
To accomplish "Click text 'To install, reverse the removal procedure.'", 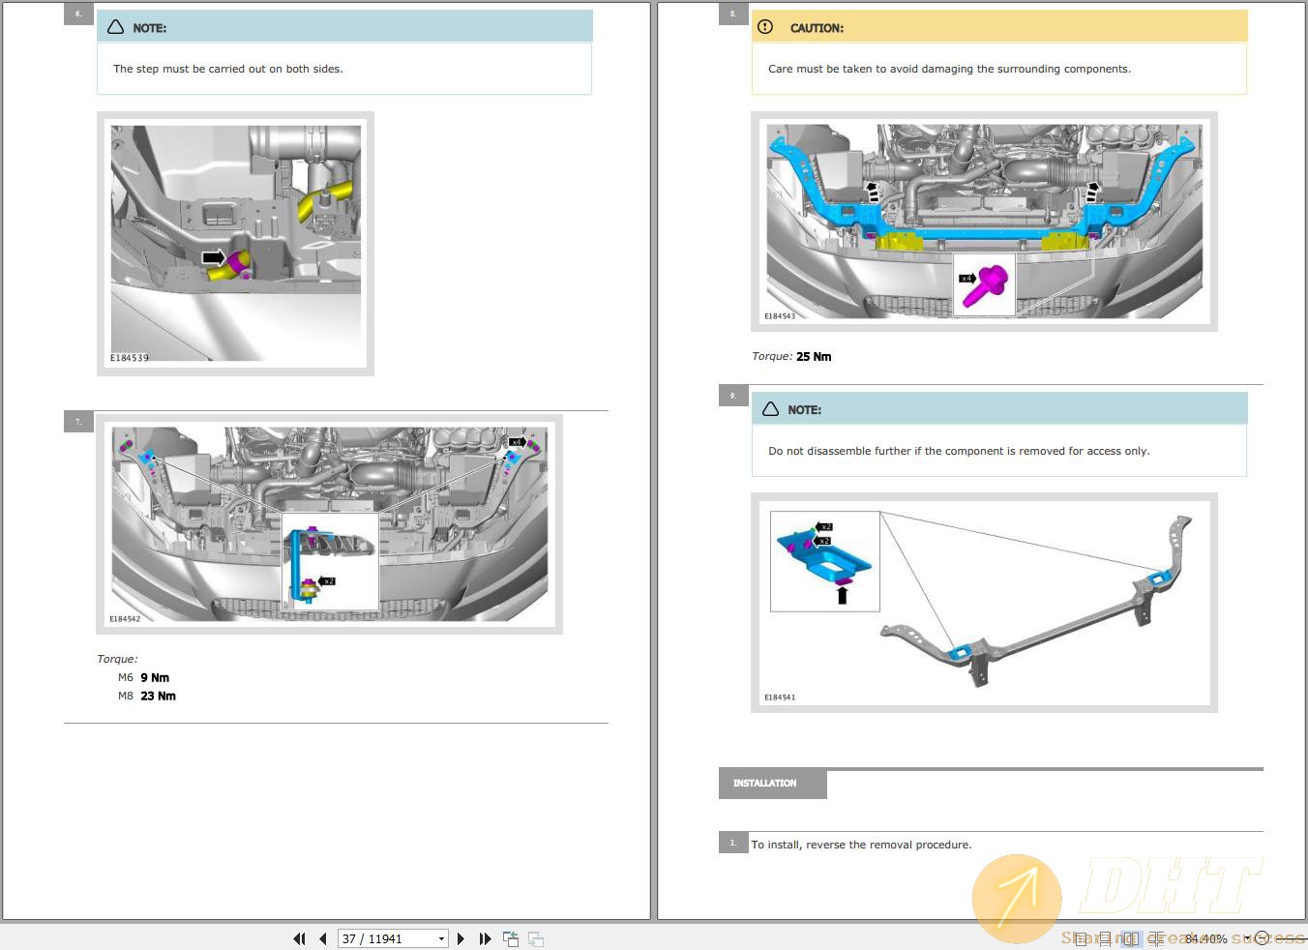I will coord(861,845).
